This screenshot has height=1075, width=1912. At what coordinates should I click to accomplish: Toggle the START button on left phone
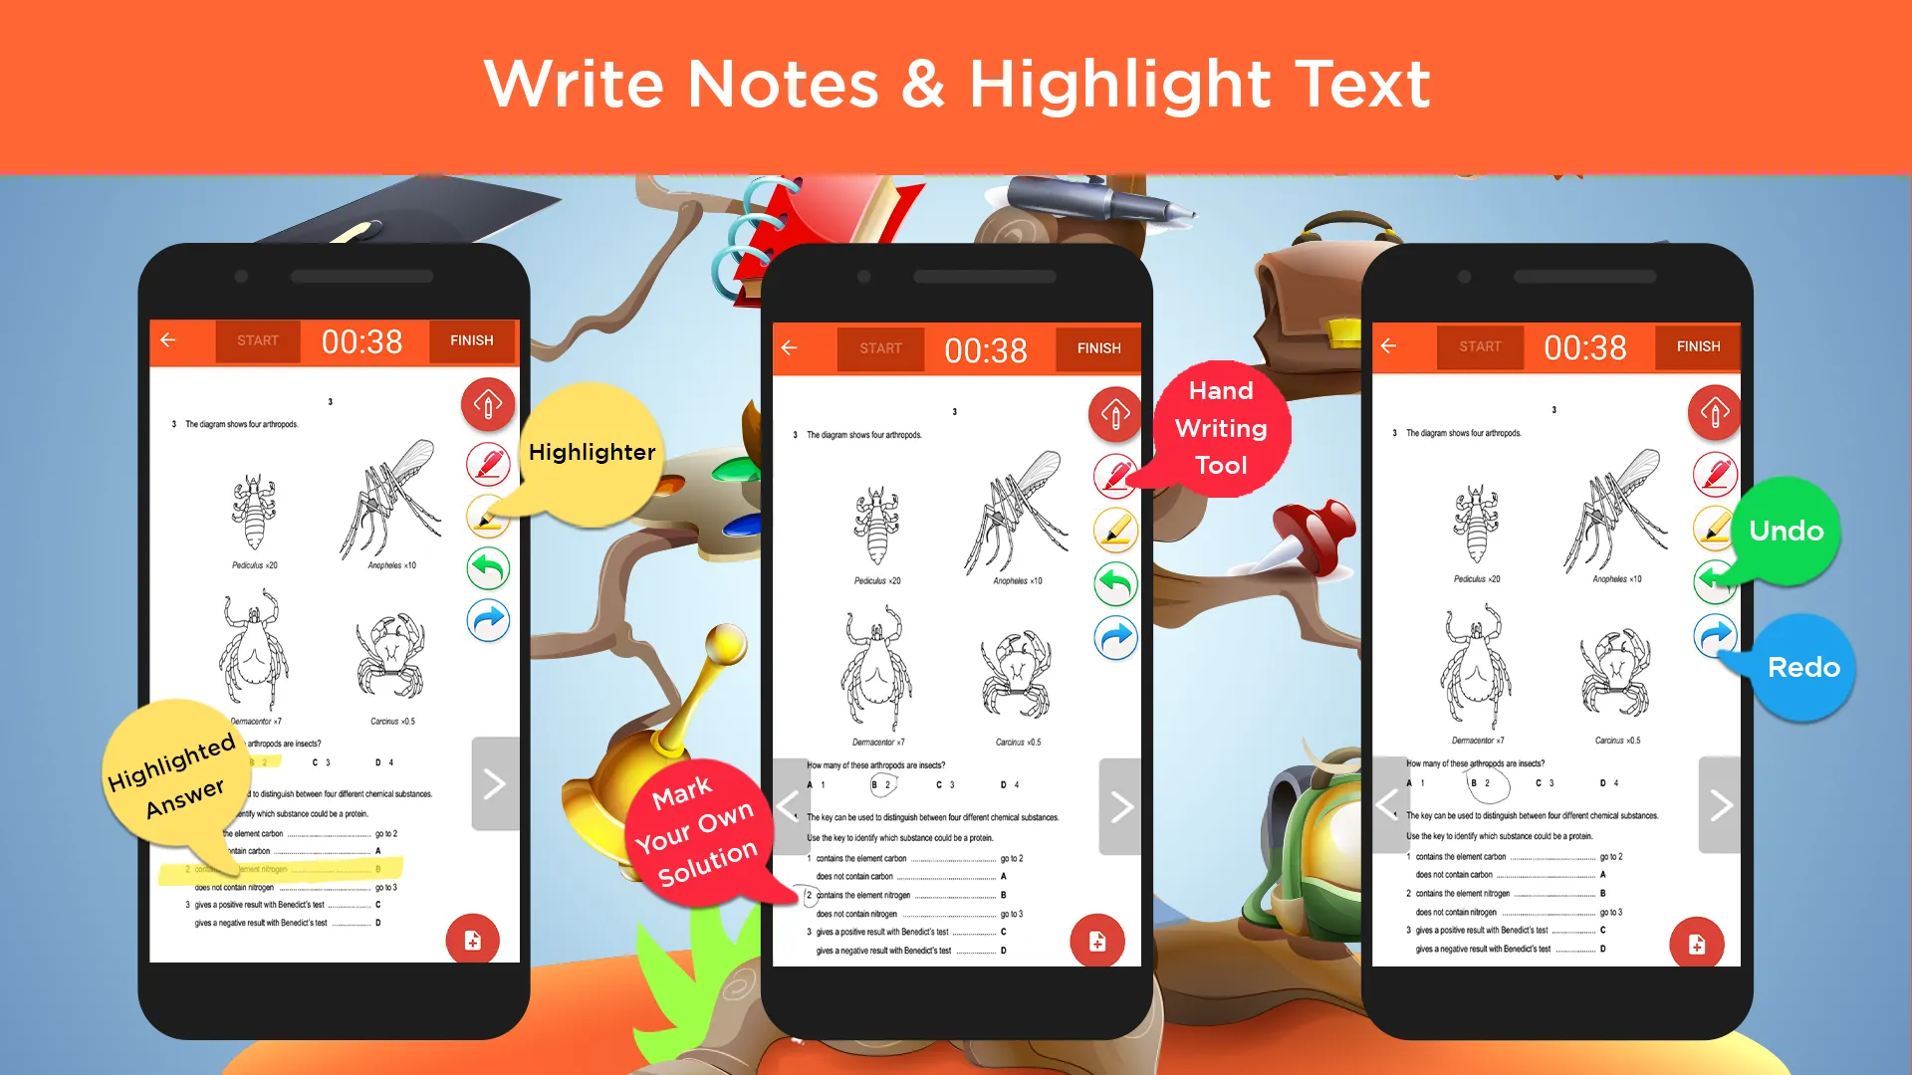click(x=257, y=341)
